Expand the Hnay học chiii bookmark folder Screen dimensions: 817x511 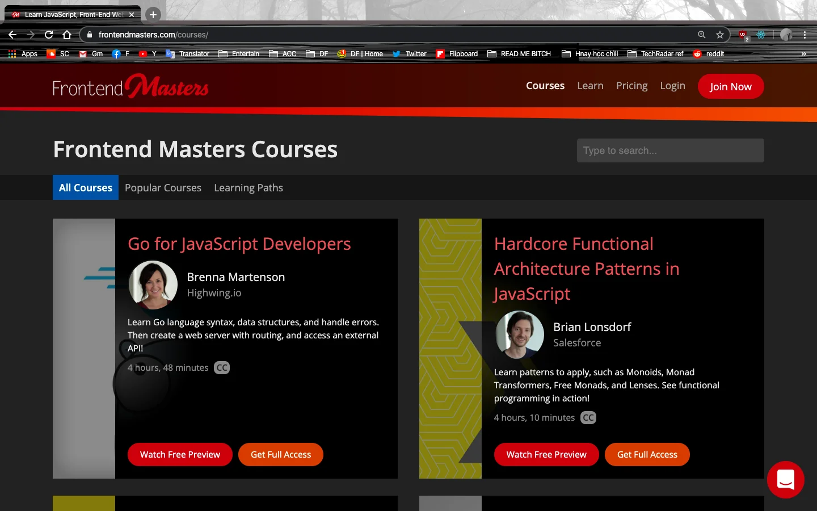[x=590, y=54]
